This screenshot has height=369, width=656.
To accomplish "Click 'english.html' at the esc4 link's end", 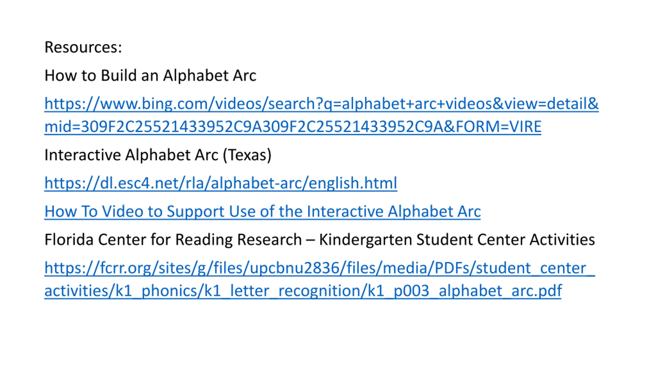I will pos(353,183).
